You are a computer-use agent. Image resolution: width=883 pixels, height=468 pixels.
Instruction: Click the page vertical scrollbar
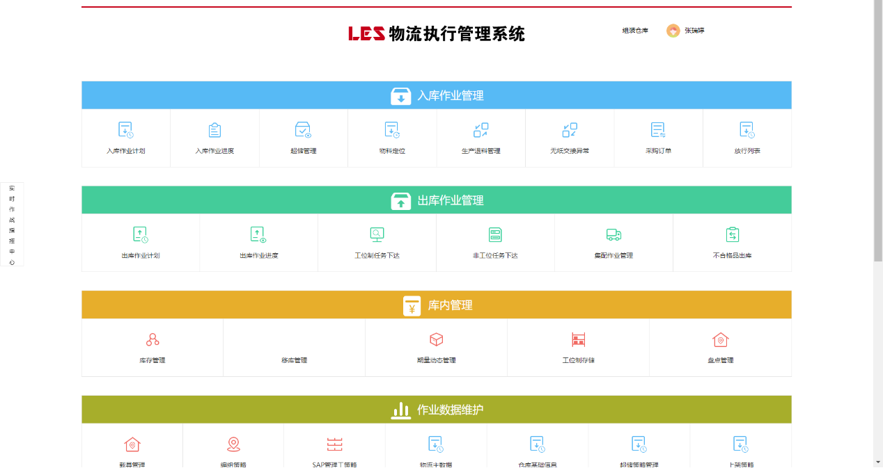tap(877, 139)
